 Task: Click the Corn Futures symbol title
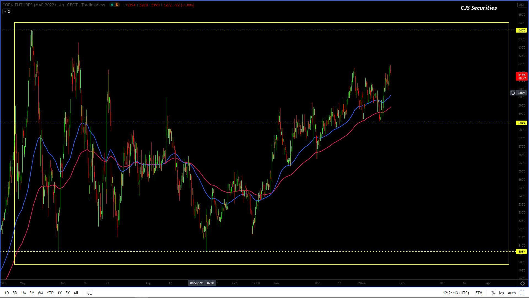pyautogui.click(x=29, y=5)
